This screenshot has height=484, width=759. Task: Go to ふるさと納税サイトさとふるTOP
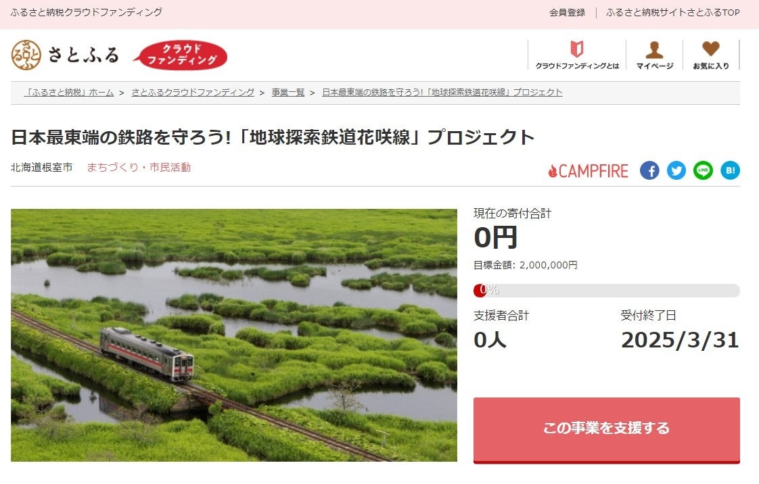673,13
